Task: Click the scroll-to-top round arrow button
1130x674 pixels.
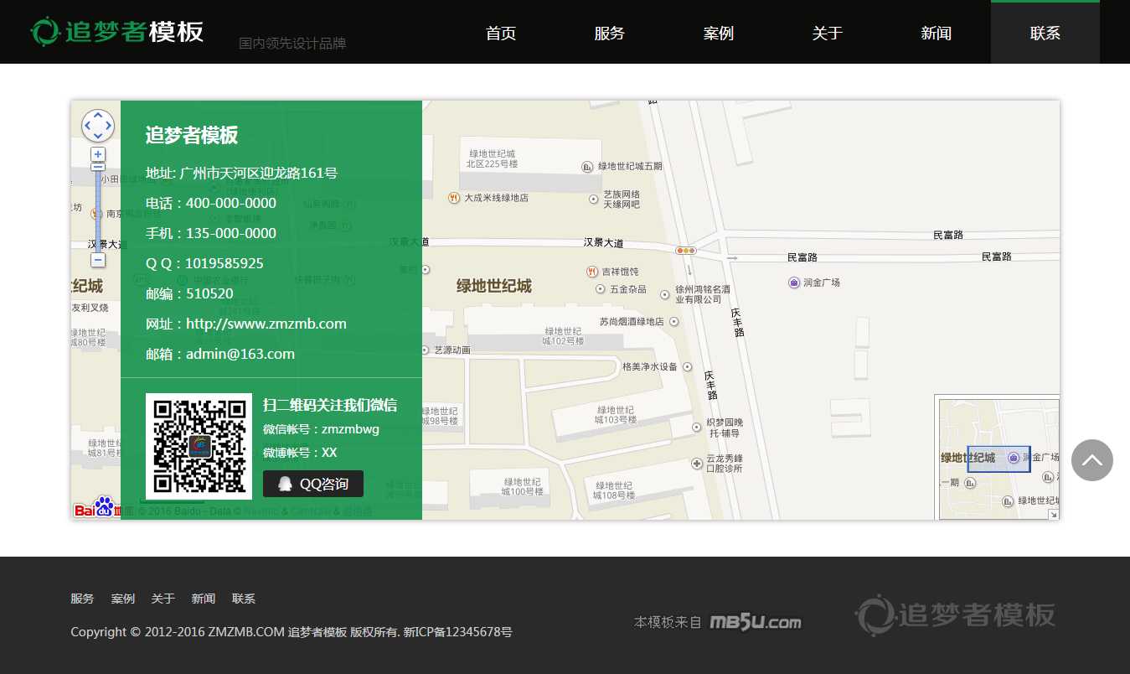Action: [1091, 460]
